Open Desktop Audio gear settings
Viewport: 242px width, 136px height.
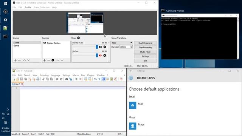tap(105, 47)
